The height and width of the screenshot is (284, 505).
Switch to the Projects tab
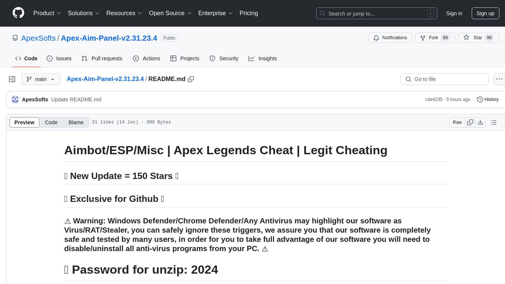point(185,58)
